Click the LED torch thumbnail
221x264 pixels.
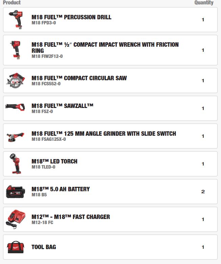tap(15, 164)
